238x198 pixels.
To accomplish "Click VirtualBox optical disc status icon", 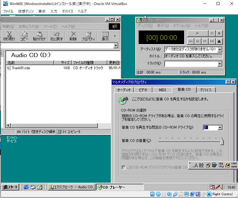I will point(158,194).
